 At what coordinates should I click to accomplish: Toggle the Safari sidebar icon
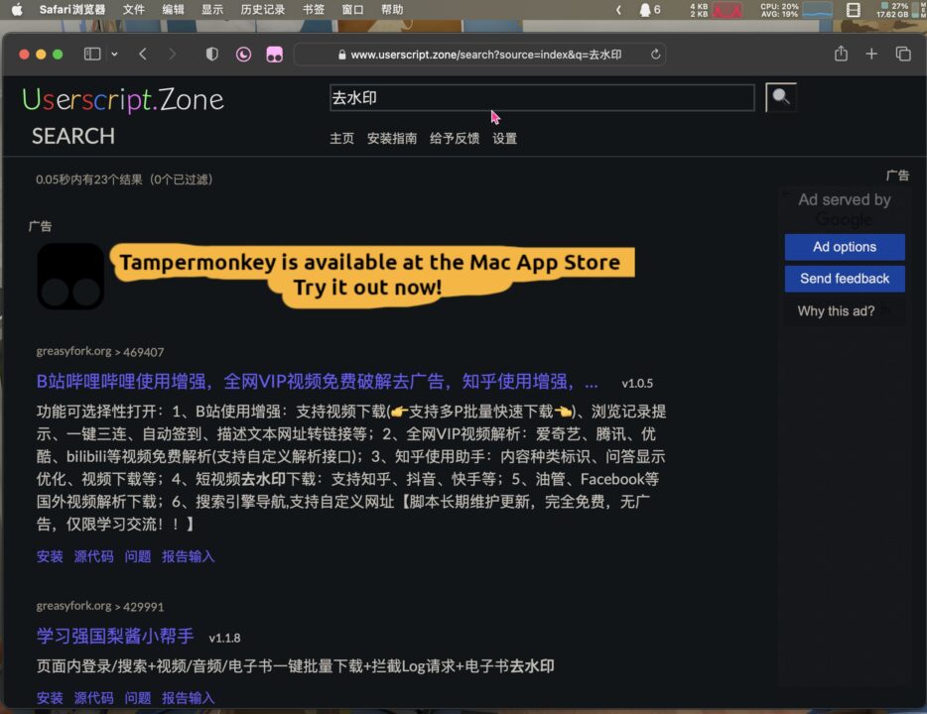click(90, 55)
